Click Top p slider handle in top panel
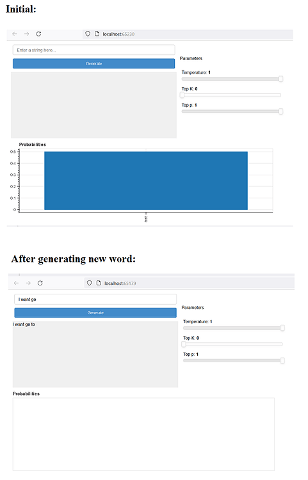308x480 pixels. pyautogui.click(x=280, y=111)
